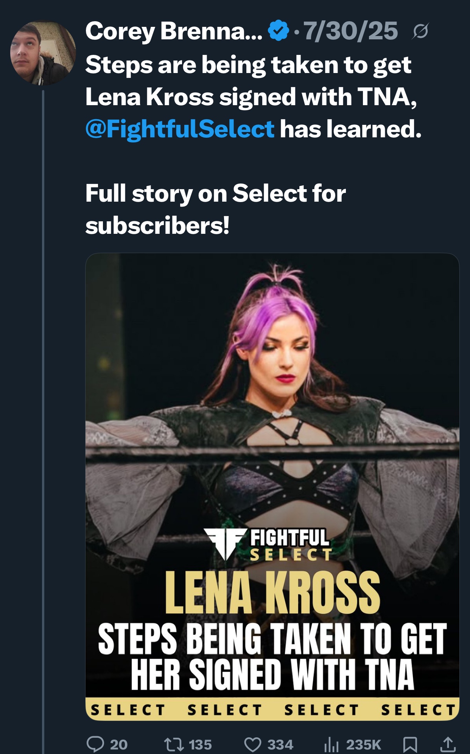
Task: Like the tweet with the heart icon
Action: pyautogui.click(x=252, y=745)
